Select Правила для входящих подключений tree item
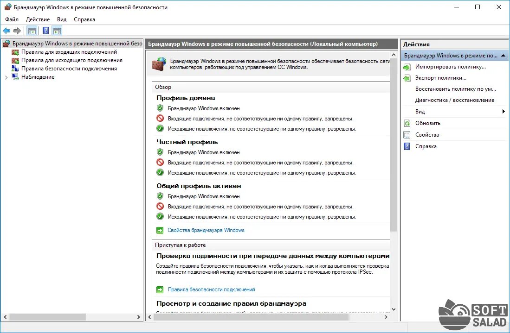The width and height of the screenshot is (510, 333). coord(69,52)
